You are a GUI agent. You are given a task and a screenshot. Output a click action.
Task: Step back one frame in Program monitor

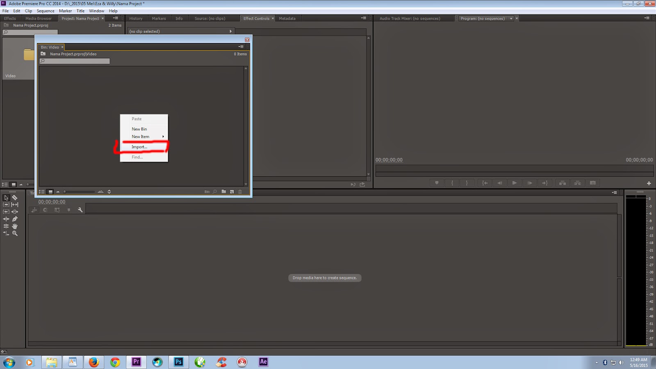tap(499, 183)
